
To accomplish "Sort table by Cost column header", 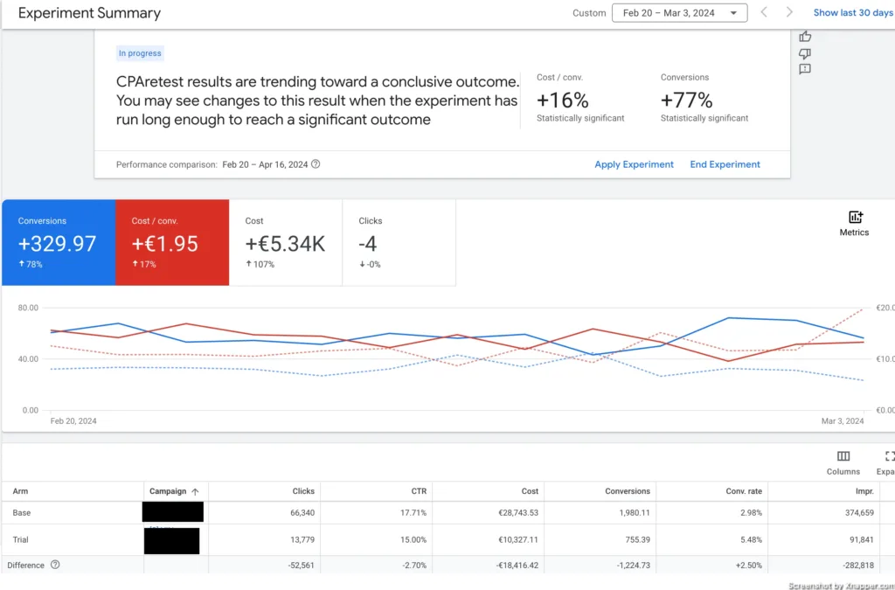I will tap(530, 491).
